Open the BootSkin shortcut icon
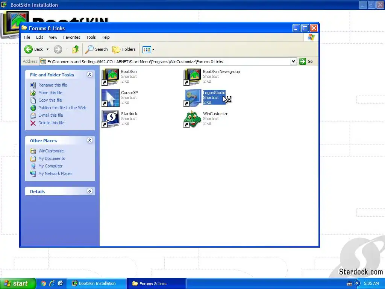Screen dimensions: 385x289 111,77
